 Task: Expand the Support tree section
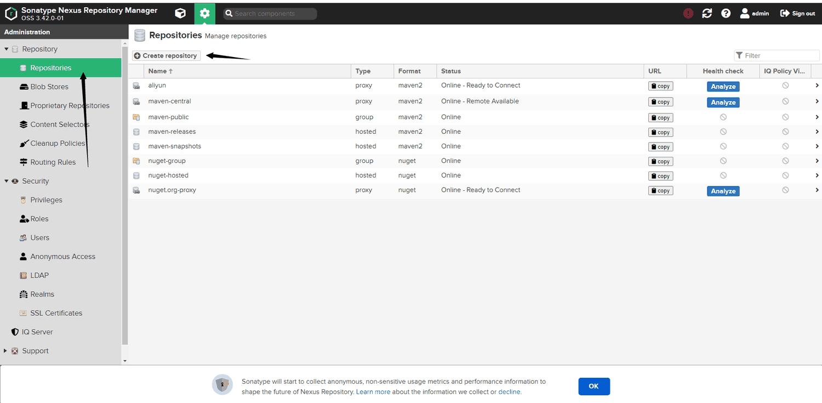6,351
